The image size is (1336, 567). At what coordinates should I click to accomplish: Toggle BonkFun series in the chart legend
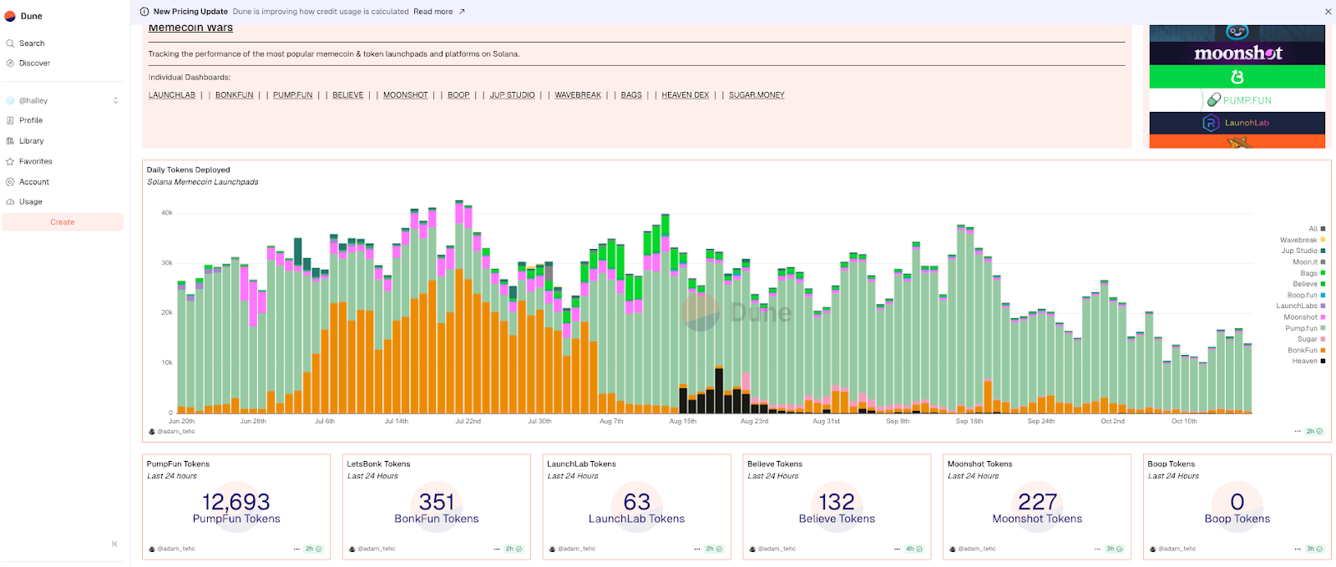pyautogui.click(x=1302, y=351)
